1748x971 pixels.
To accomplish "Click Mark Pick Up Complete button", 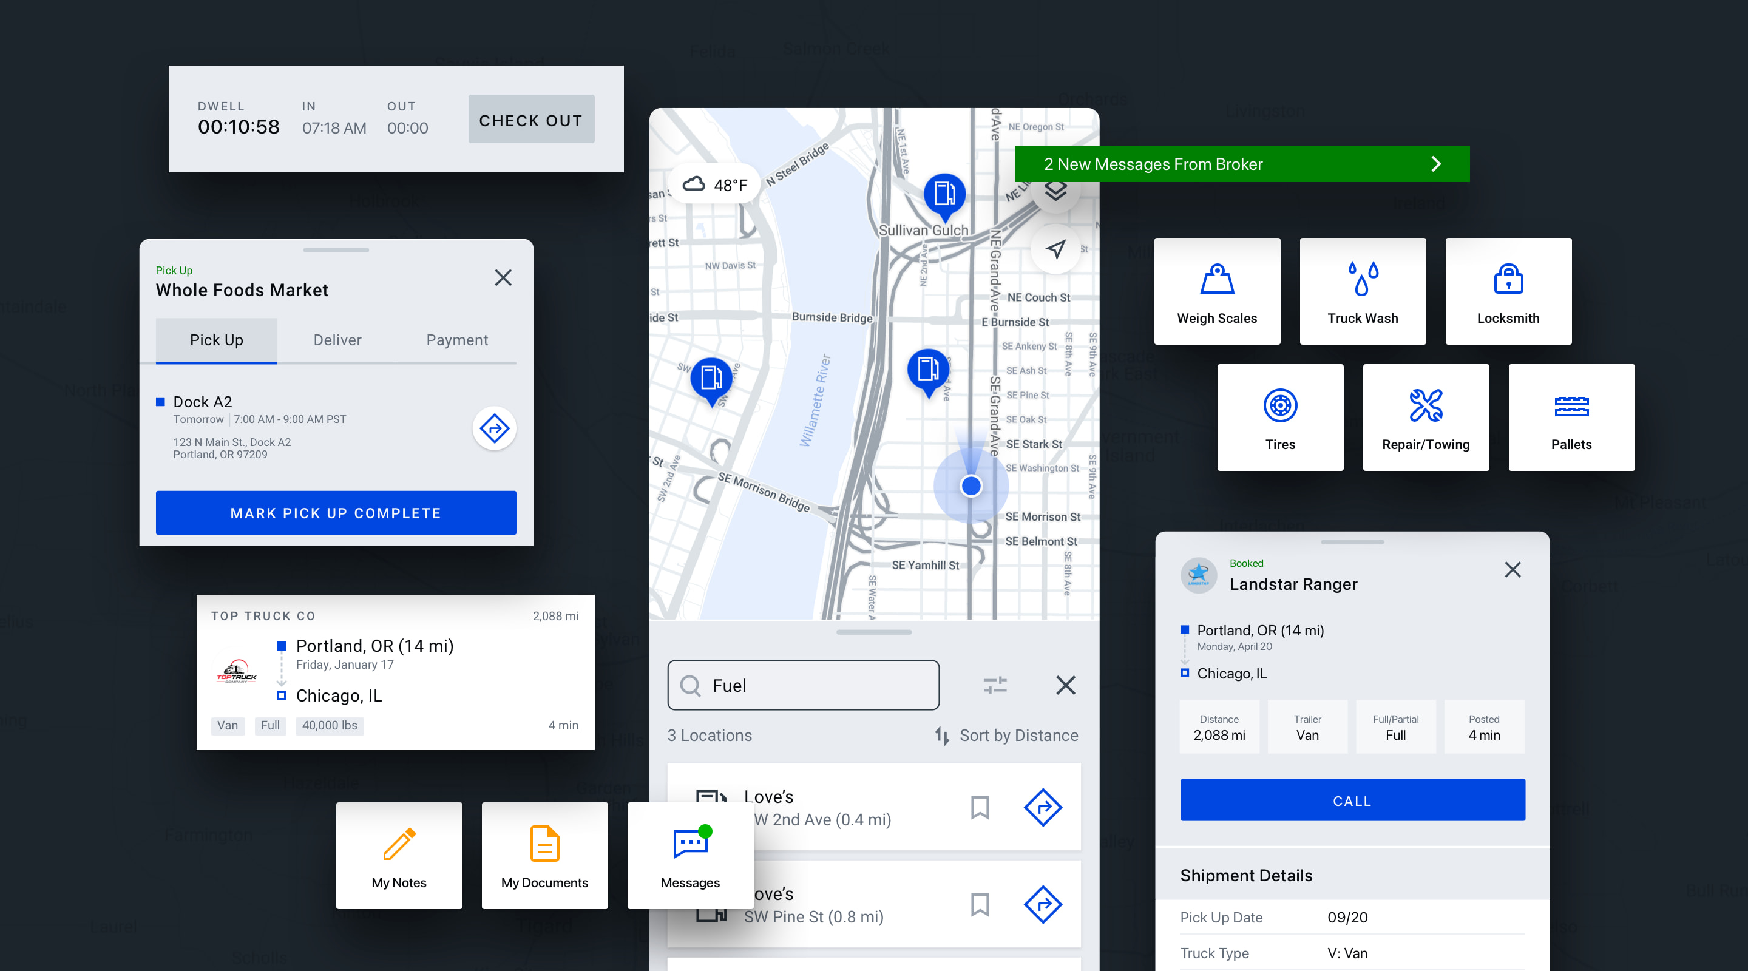I will point(336,513).
